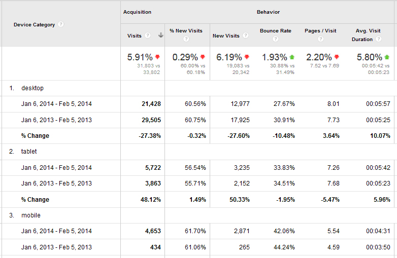Image resolution: width=397 pixels, height=258 pixels.
Task: Select desktop % Change row label
Action: [x=35, y=136]
